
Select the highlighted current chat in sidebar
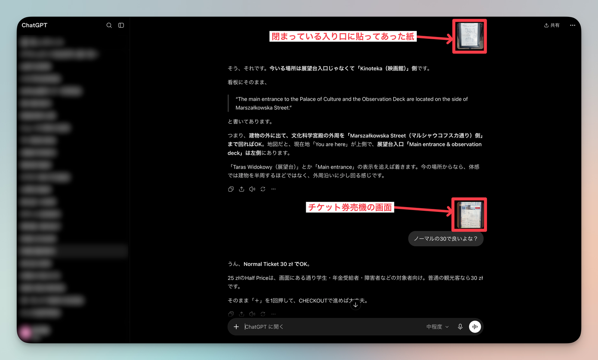coord(74,251)
